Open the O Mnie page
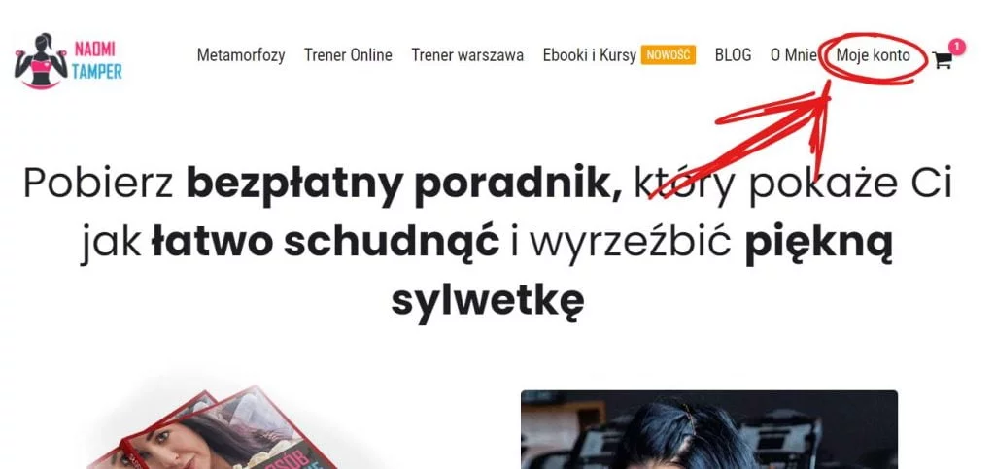Screen dimensions: 995x469 click(793, 55)
